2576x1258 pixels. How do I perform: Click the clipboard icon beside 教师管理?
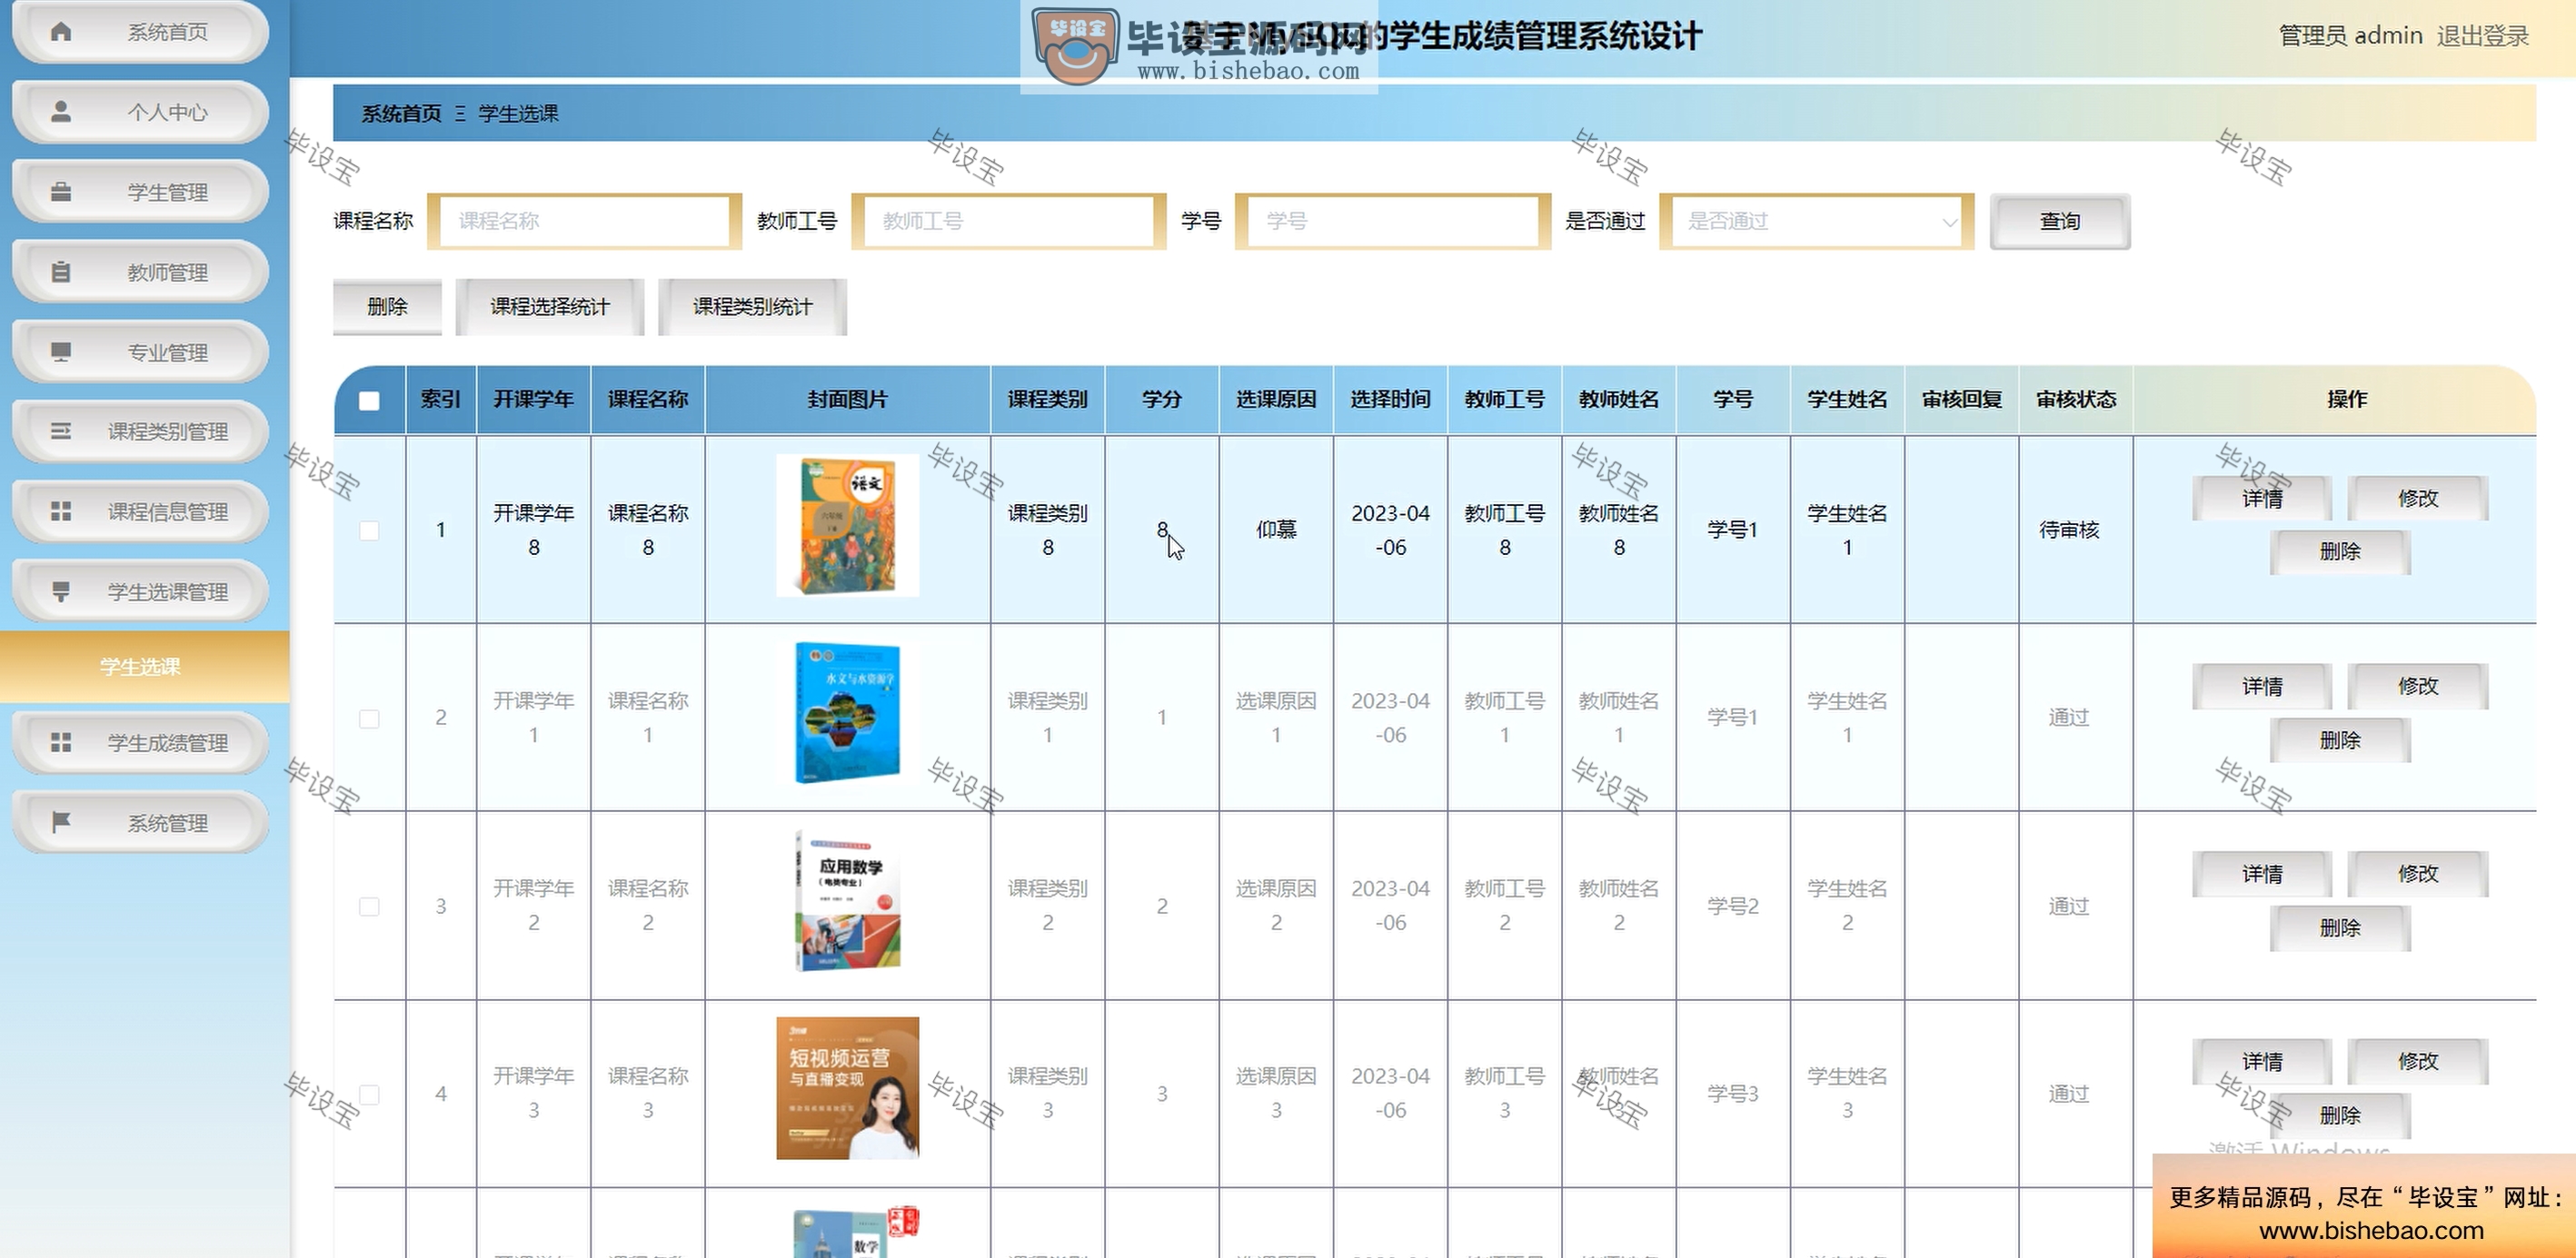coord(61,272)
